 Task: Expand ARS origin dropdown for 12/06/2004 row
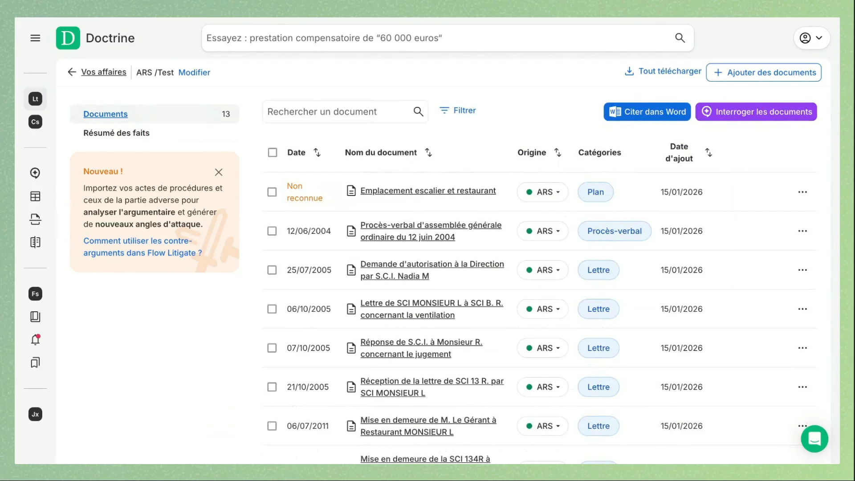(542, 231)
